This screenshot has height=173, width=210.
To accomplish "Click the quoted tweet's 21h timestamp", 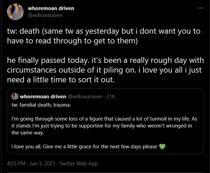I will click(x=110, y=96).
